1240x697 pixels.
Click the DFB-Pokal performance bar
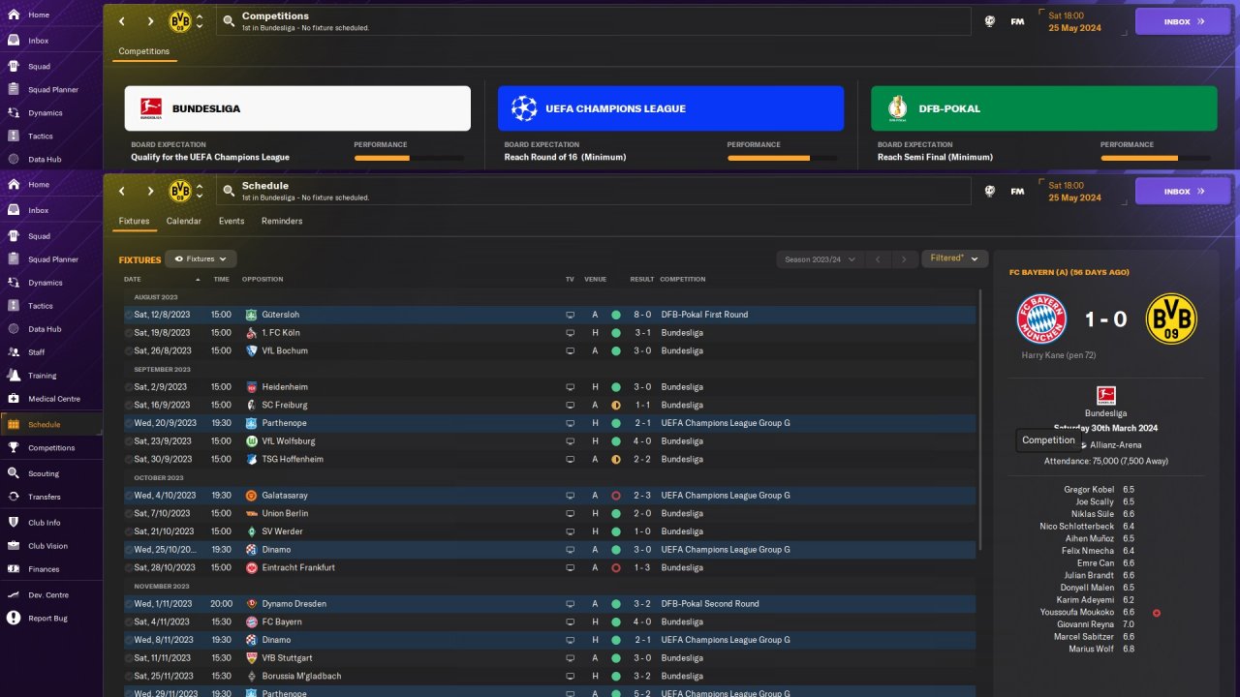[1155, 158]
